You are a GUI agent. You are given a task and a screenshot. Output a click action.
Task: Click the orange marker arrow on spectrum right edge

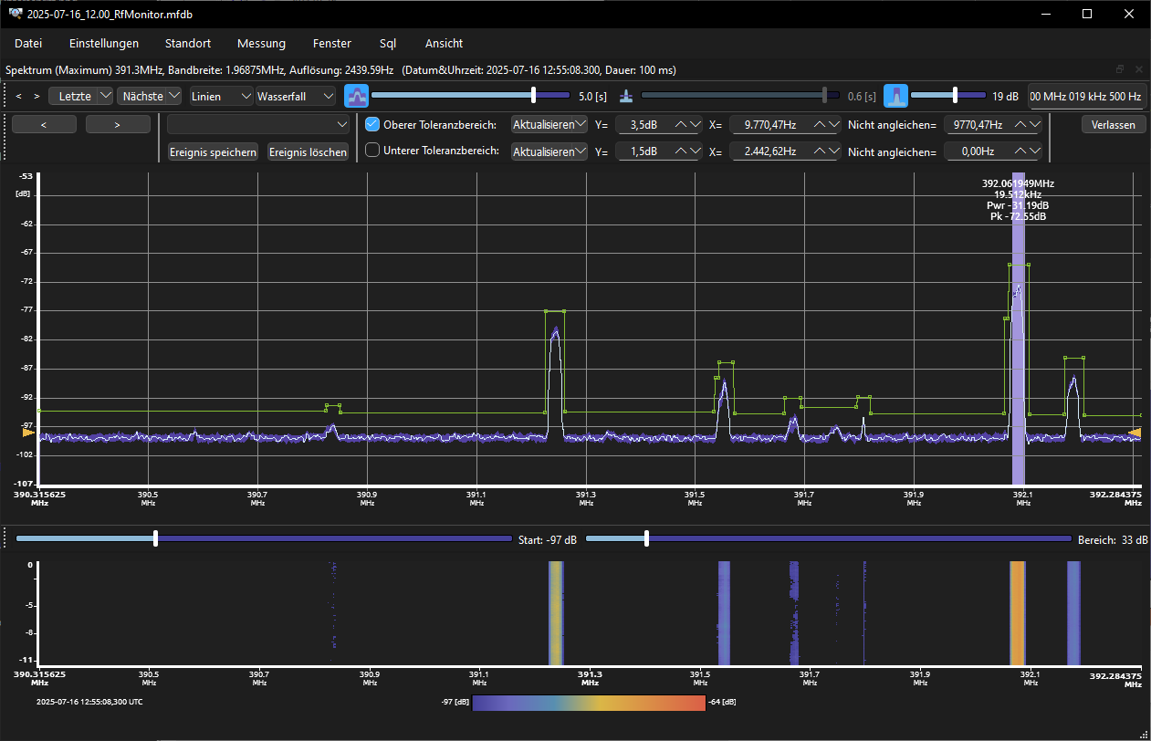[1135, 431]
